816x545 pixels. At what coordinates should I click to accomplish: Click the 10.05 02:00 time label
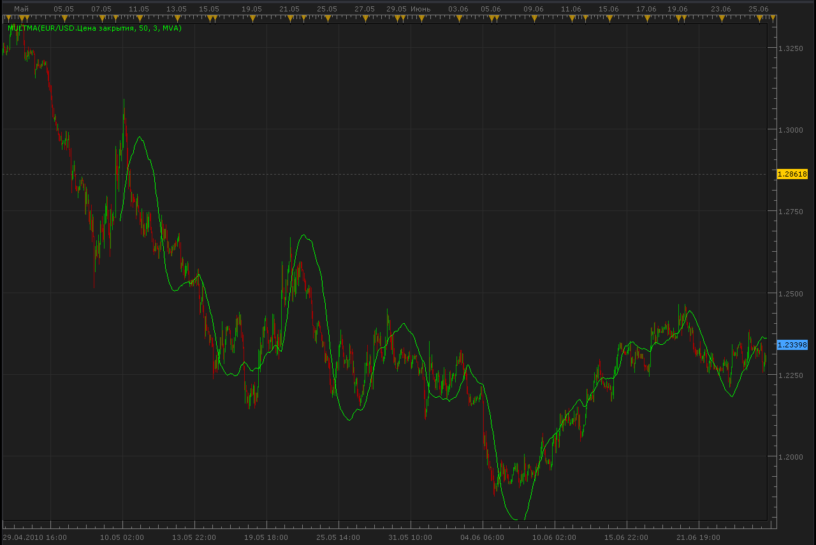pos(121,537)
